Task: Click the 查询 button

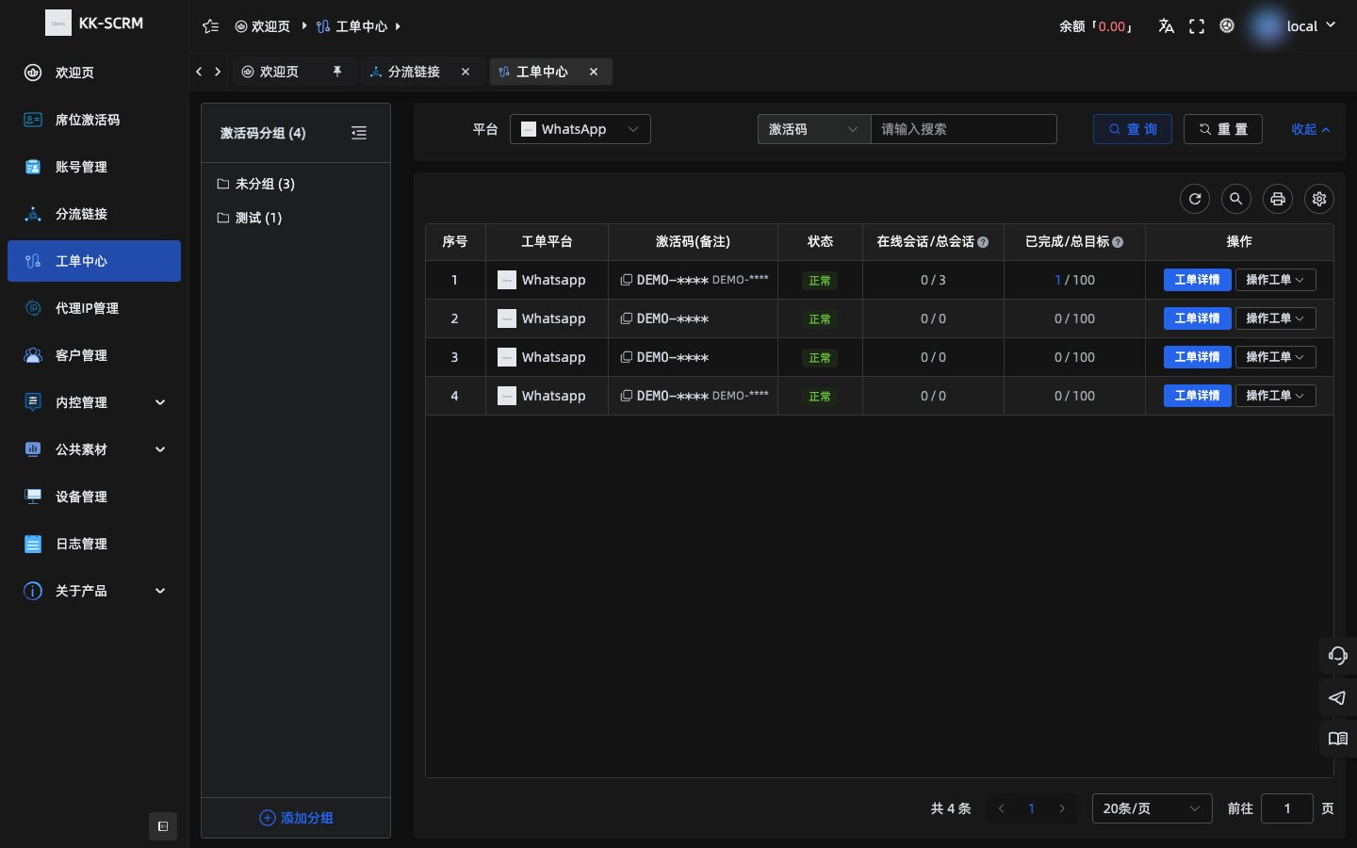Action: tap(1133, 129)
